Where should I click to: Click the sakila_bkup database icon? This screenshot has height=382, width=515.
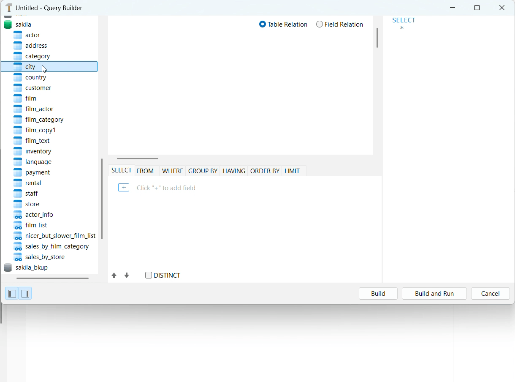8,267
